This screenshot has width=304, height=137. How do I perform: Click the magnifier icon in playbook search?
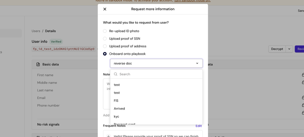tap(116, 74)
